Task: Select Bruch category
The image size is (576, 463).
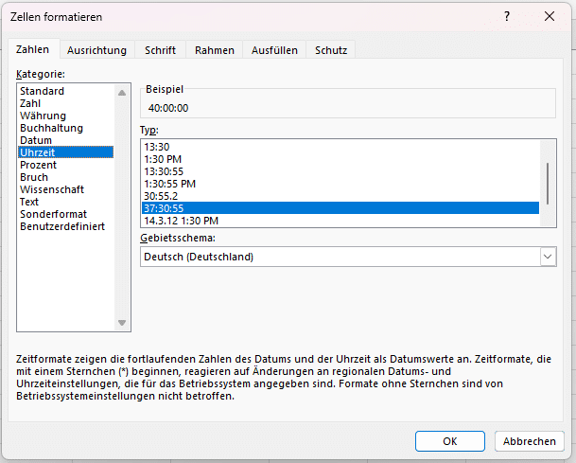Action: [66, 177]
